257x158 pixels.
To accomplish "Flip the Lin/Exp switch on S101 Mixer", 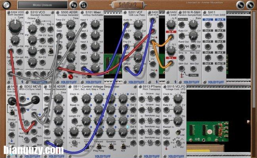I will click(89, 76).
